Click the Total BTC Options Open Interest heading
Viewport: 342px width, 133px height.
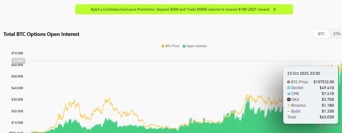(41, 34)
